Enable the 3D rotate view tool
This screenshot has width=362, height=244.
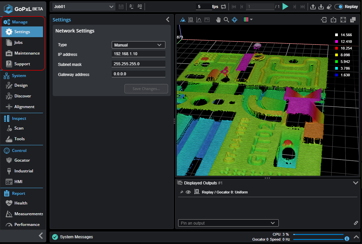pos(235,20)
